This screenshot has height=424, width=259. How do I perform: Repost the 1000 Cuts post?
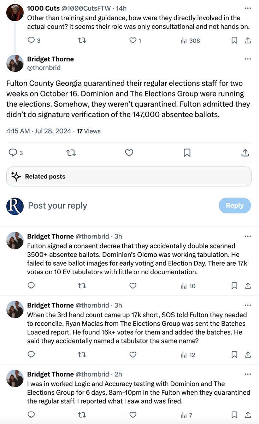pyautogui.click(x=82, y=41)
